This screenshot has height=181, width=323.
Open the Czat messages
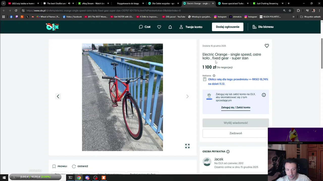[145, 27]
